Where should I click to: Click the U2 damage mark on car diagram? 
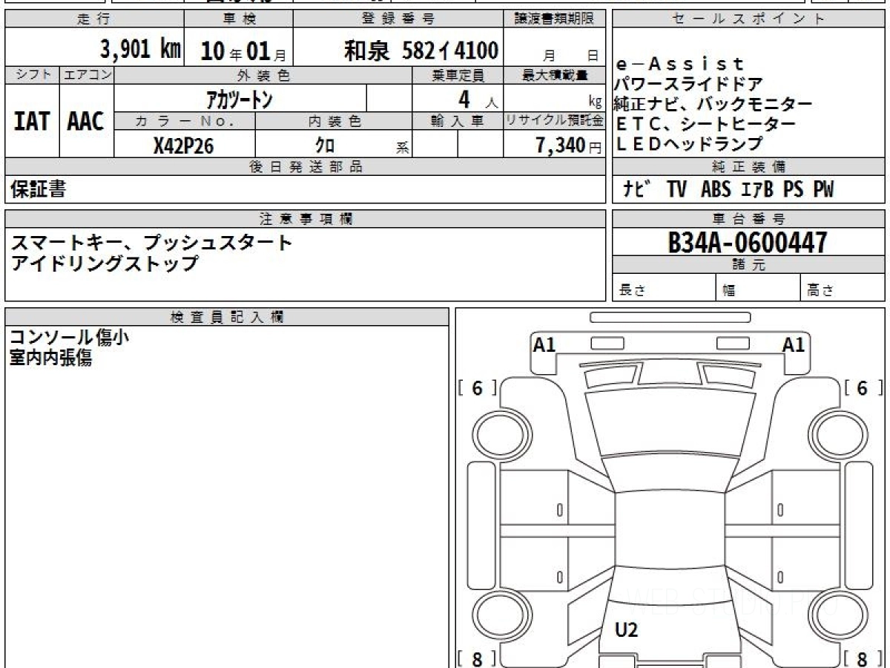627,630
